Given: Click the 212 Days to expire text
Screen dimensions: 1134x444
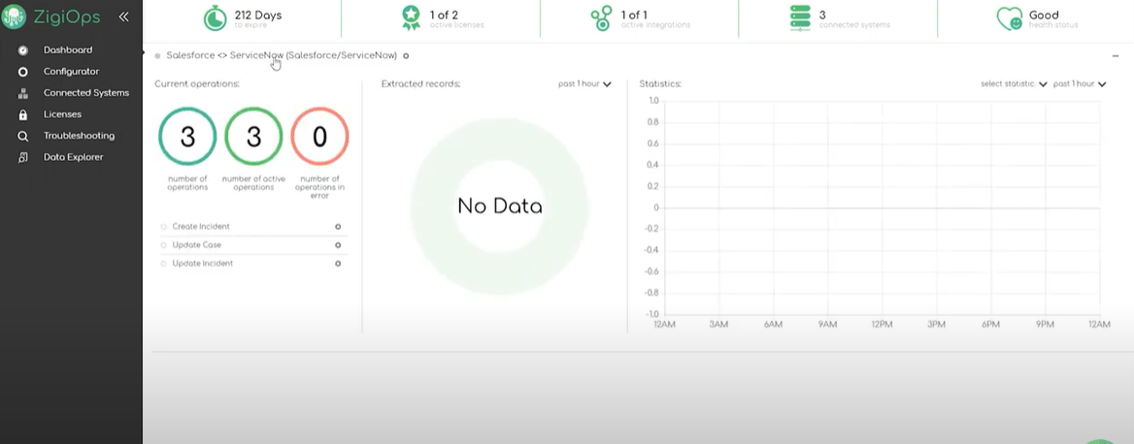Looking at the screenshot, I should point(258,18).
